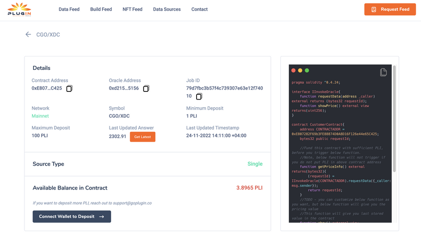Open the Data Feed menu item

(x=69, y=9)
